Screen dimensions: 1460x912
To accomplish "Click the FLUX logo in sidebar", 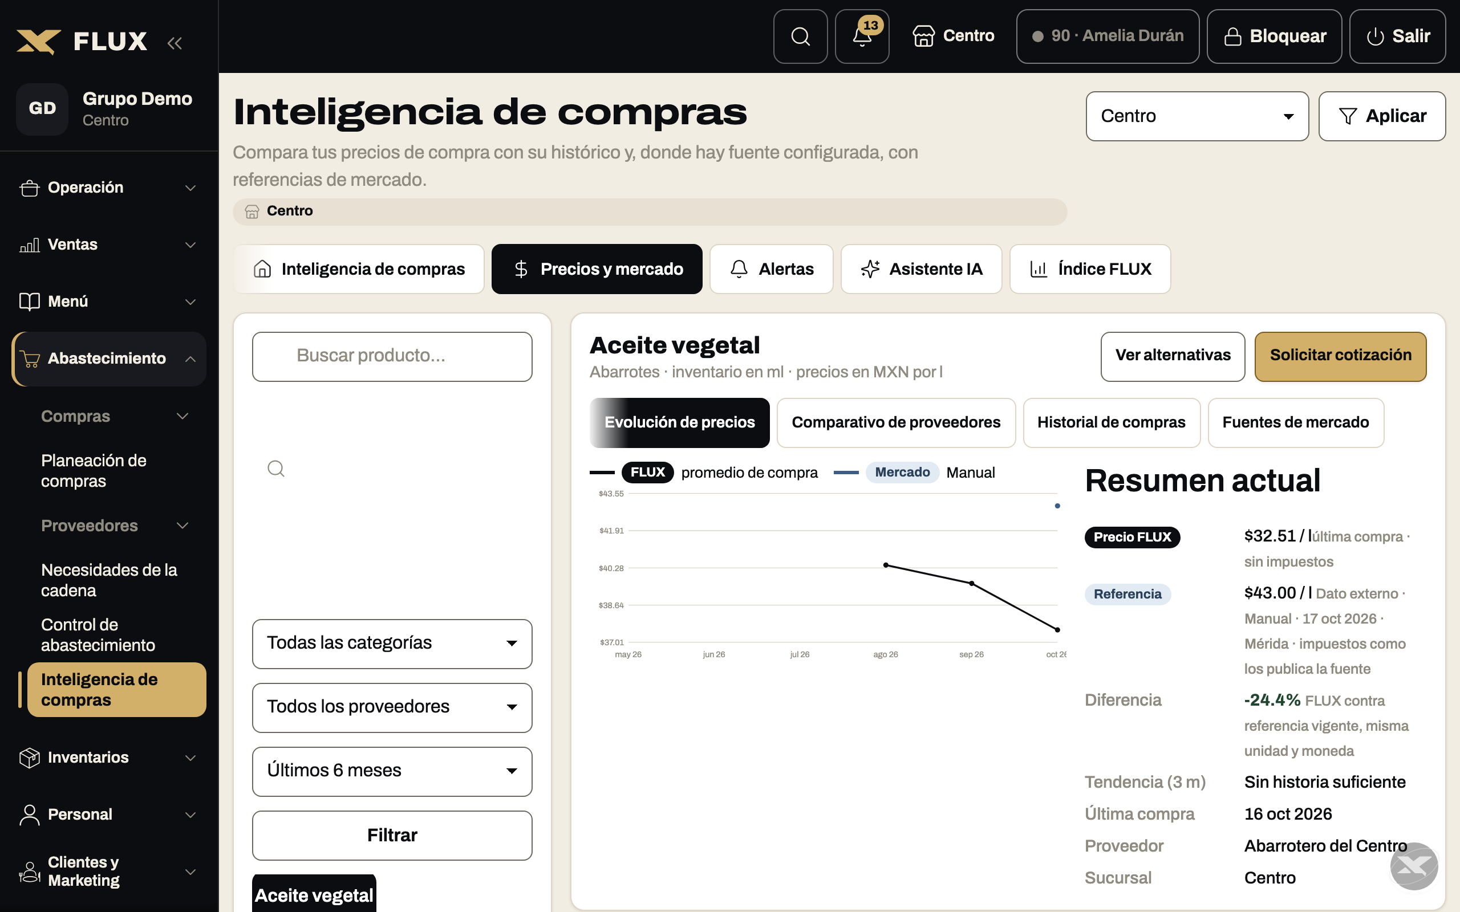I will pos(82,42).
